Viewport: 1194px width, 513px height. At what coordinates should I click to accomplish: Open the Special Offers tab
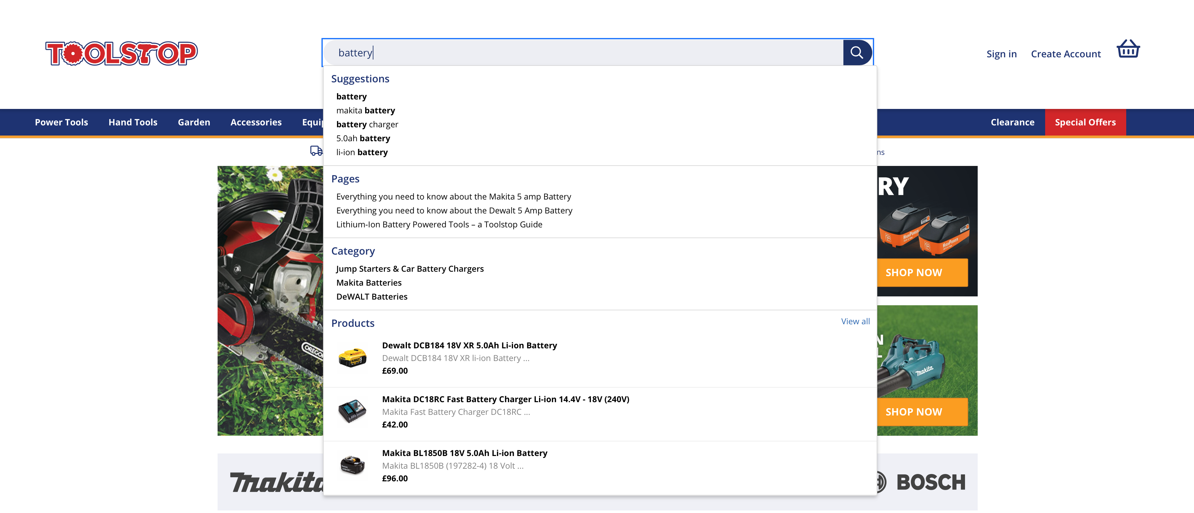(1085, 122)
